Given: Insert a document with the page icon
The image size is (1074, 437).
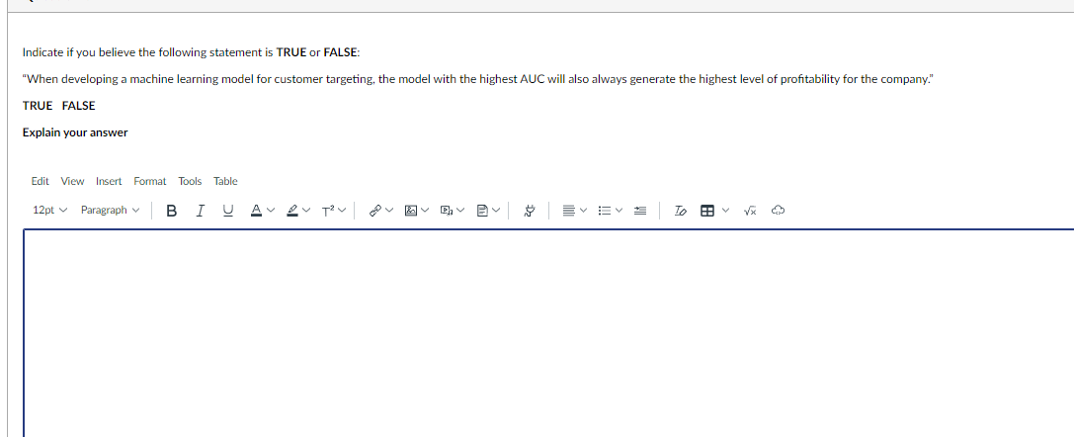Looking at the screenshot, I should (x=482, y=211).
